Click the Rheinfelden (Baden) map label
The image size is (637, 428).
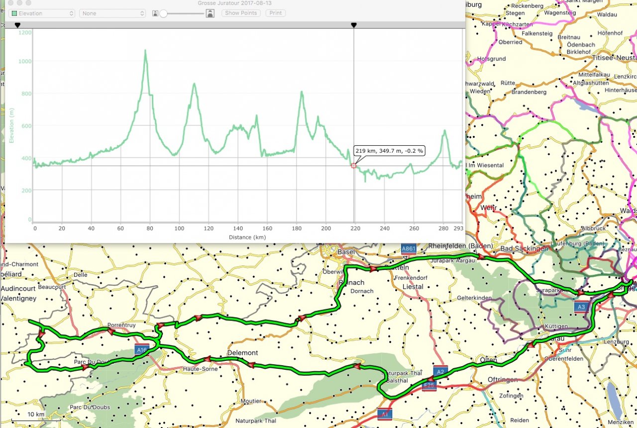point(461,246)
